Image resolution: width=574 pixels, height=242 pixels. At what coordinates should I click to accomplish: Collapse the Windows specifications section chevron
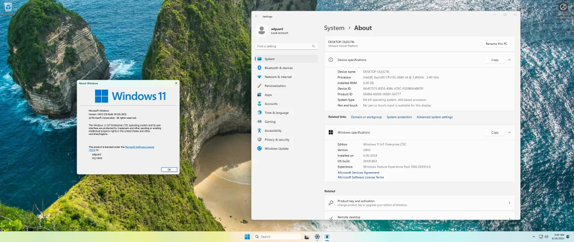click(x=509, y=132)
